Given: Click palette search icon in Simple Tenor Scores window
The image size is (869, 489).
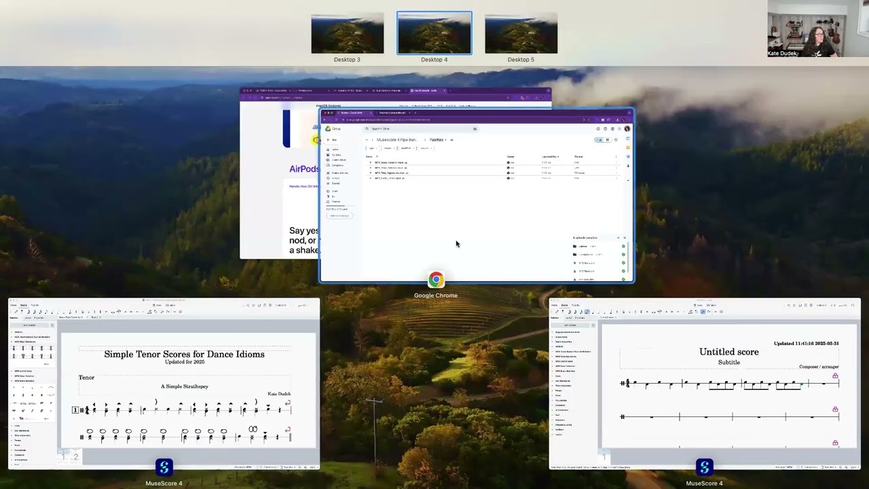Looking at the screenshot, I should click(x=52, y=325).
